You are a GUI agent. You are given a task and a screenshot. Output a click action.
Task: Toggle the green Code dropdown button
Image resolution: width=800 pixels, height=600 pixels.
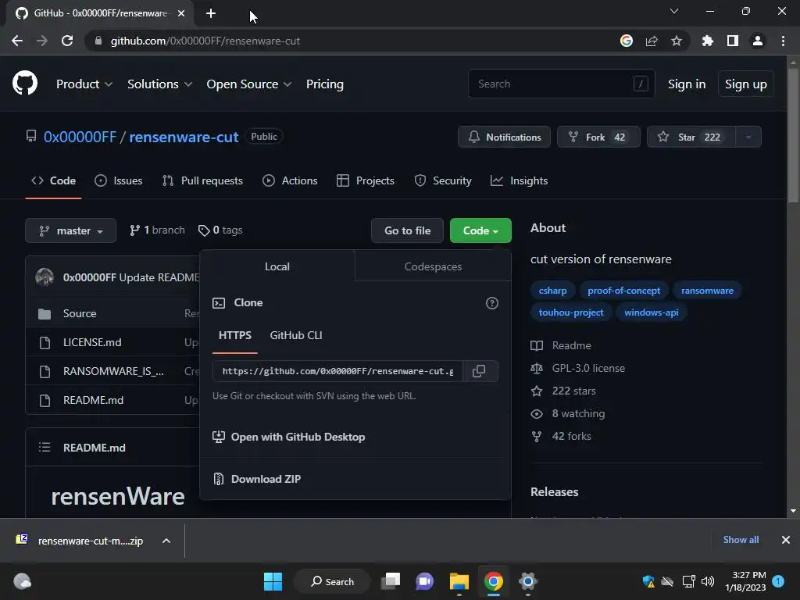tap(480, 230)
